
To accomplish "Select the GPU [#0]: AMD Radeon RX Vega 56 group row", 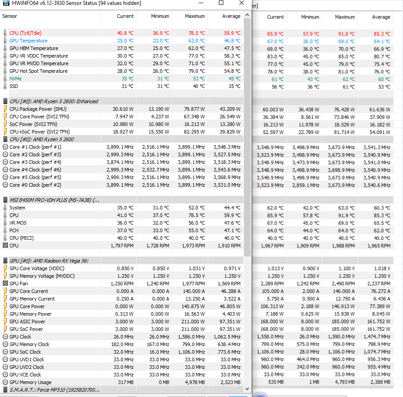I will point(122,261).
